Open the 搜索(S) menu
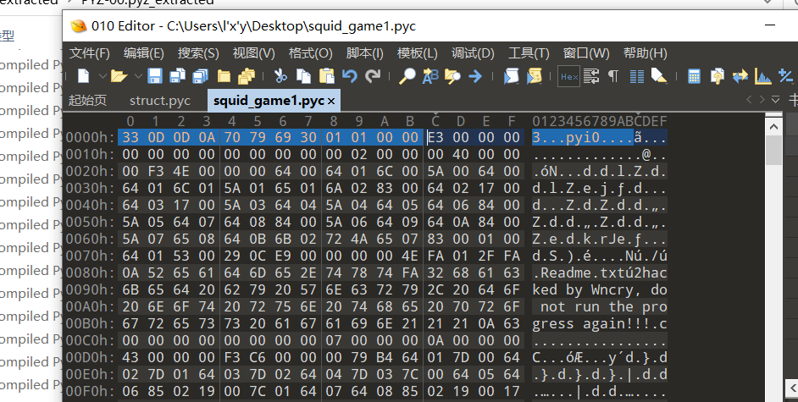This screenshot has width=798, height=402. (198, 53)
